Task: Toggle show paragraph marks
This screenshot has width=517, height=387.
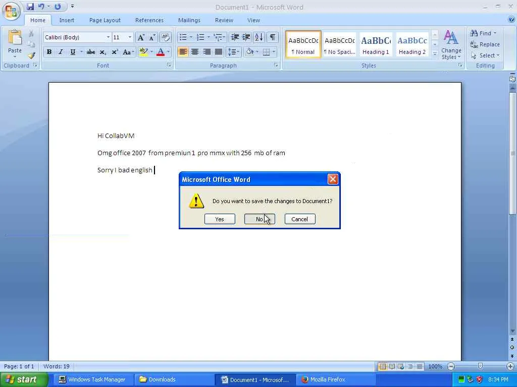Action: coord(272,37)
